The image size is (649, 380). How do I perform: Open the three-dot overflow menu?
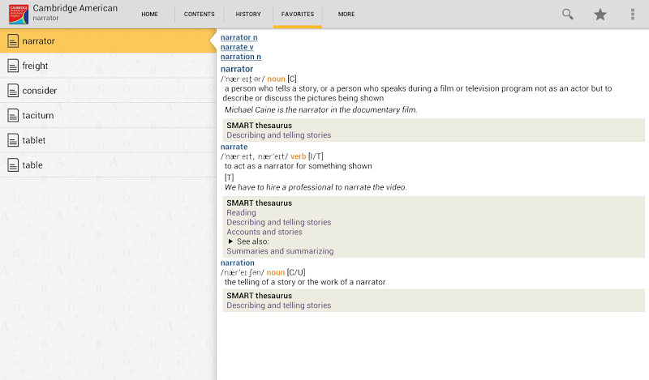point(633,14)
